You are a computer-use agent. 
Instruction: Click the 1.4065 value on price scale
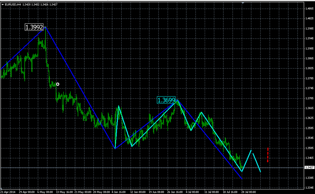click(309, 9)
